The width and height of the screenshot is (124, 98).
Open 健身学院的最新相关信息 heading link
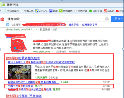tap(23, 58)
